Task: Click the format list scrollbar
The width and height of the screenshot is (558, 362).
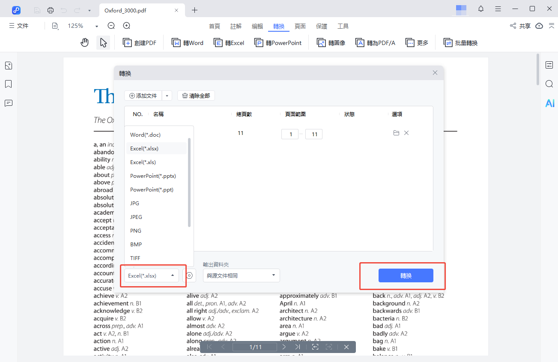Action: (189, 182)
